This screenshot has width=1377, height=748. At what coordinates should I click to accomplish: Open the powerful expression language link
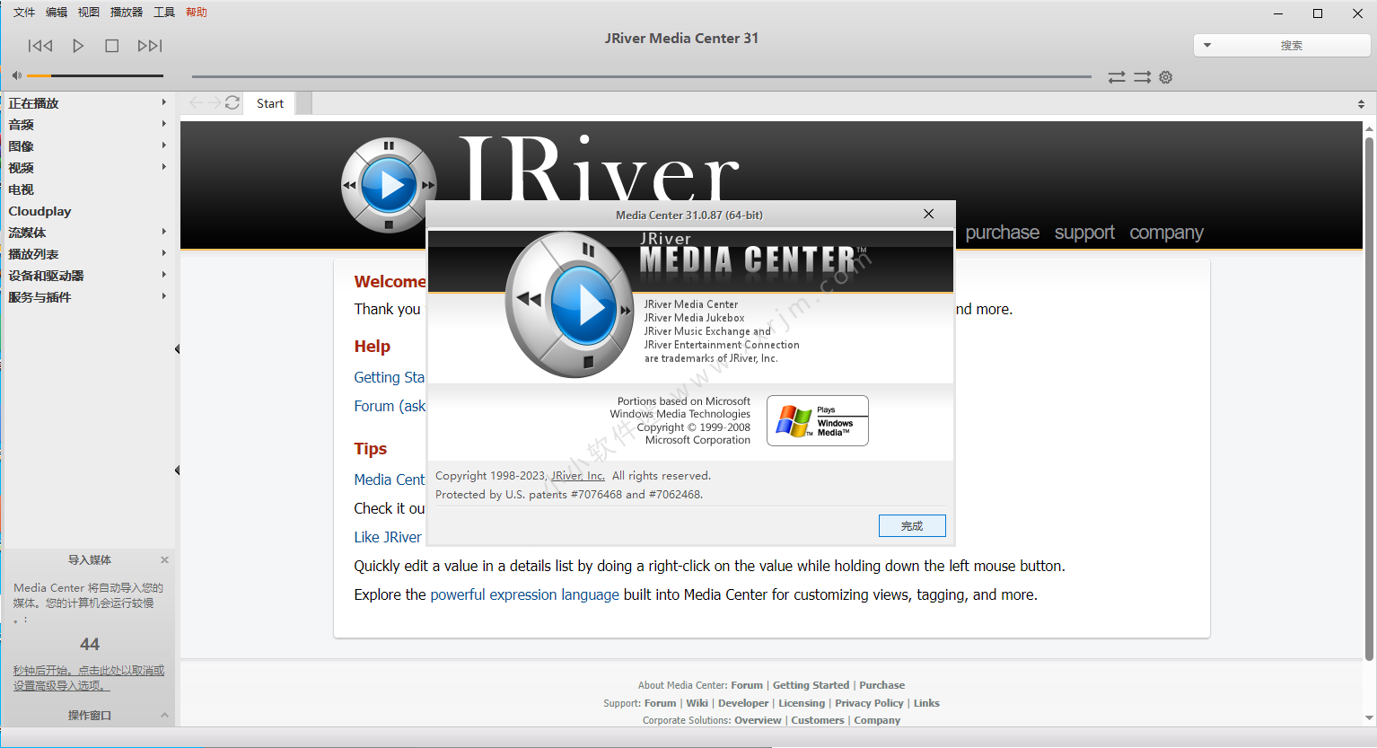pos(523,594)
